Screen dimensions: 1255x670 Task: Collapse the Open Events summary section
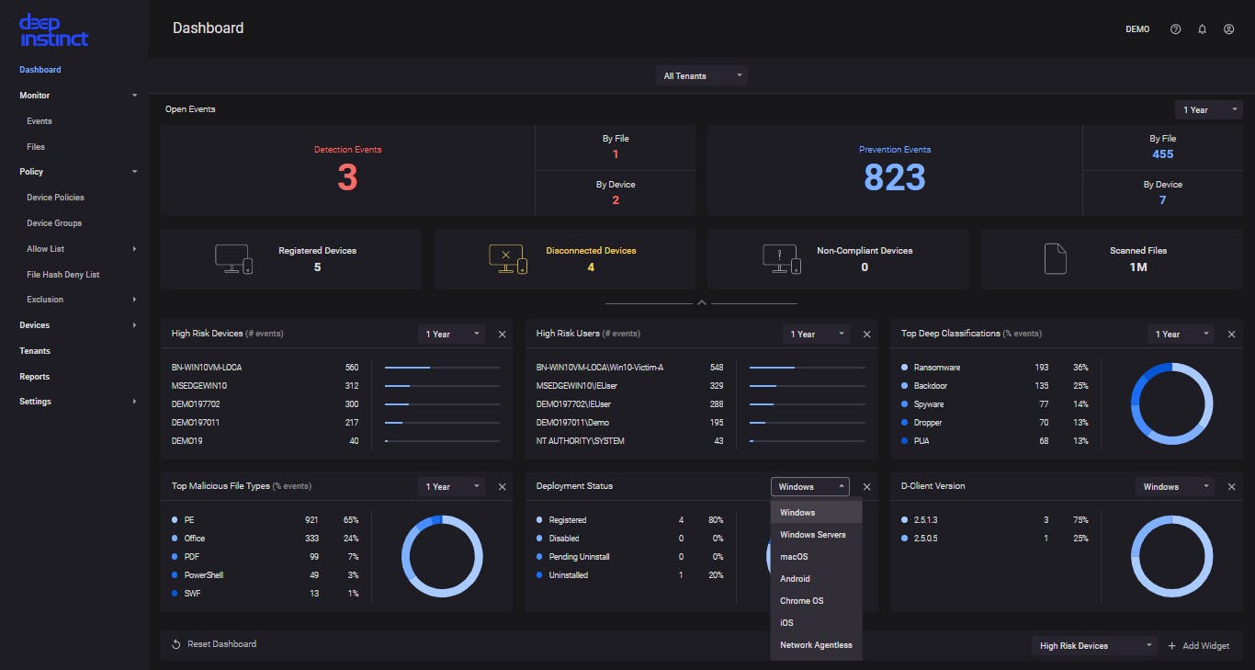pos(701,302)
